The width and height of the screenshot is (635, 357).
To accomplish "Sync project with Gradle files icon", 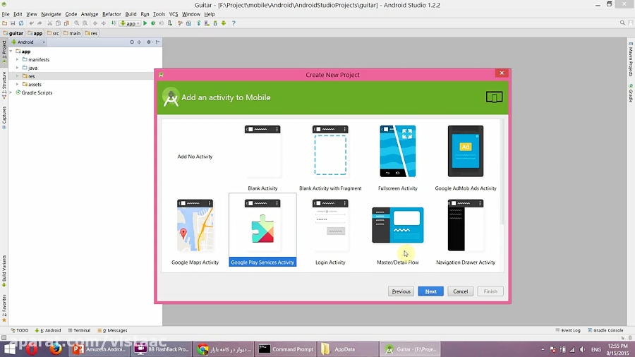I will pos(198,23).
